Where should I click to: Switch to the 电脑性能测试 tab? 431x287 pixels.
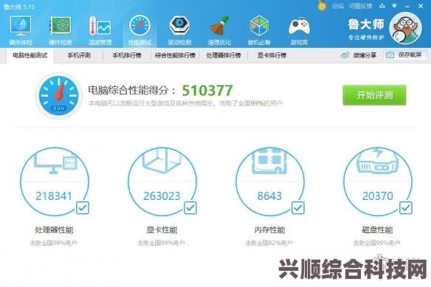[30, 55]
